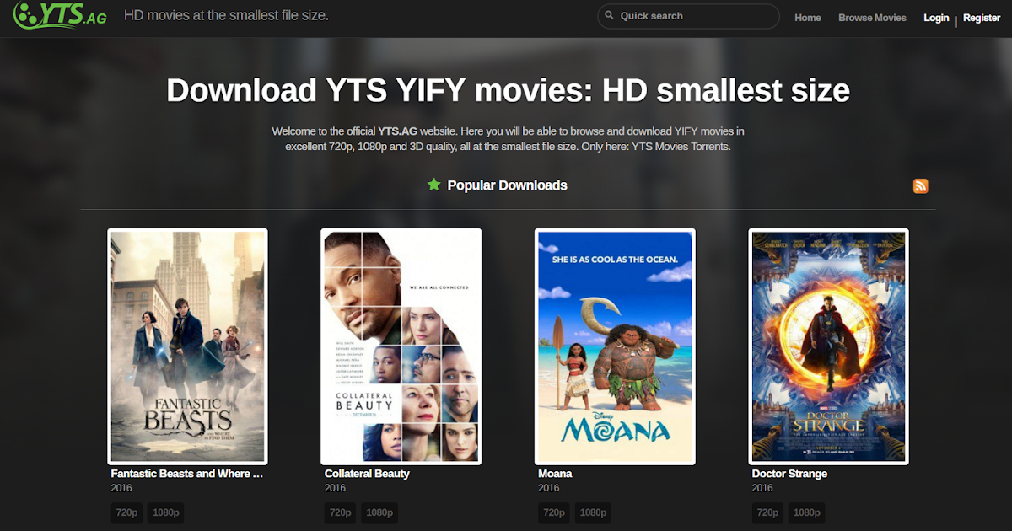Click the green Popular Downloads star
Image resolution: width=1012 pixels, height=531 pixels.
coord(433,185)
